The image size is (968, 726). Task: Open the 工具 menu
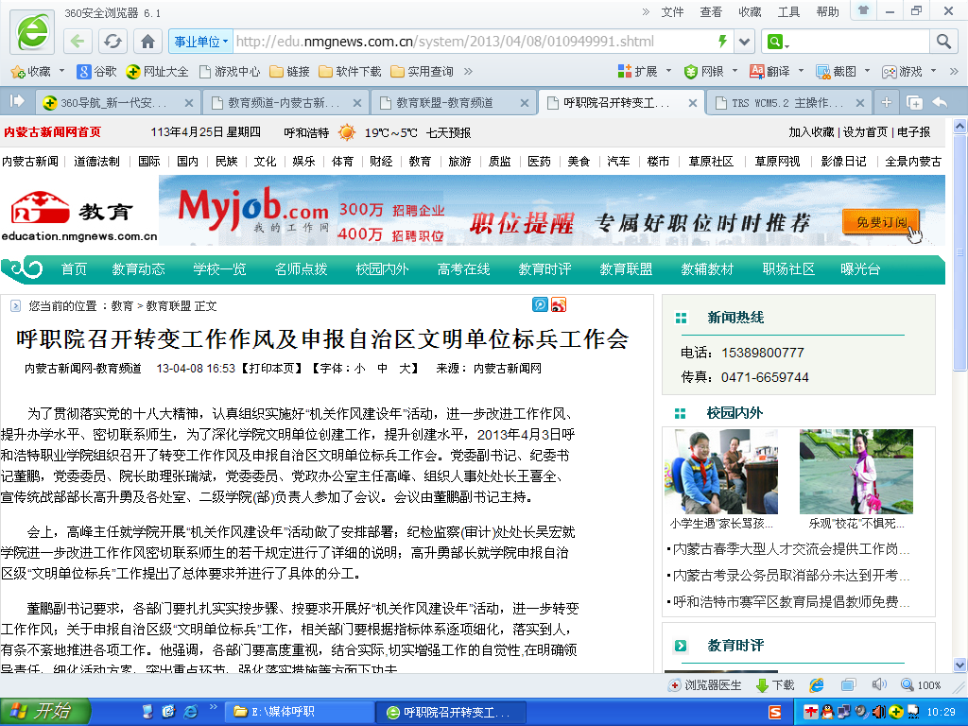[x=788, y=11]
